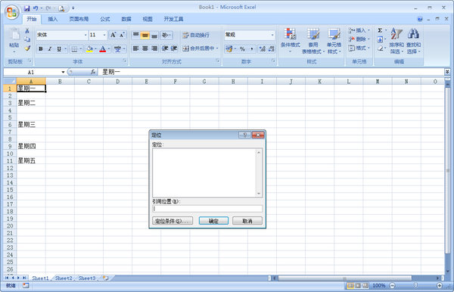Image resolution: width=454 pixels, height=292 pixels.
Task: Toggle italic formatting I
Action: pos(50,49)
